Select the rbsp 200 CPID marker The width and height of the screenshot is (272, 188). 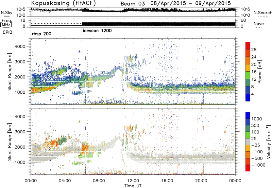click(x=41, y=34)
